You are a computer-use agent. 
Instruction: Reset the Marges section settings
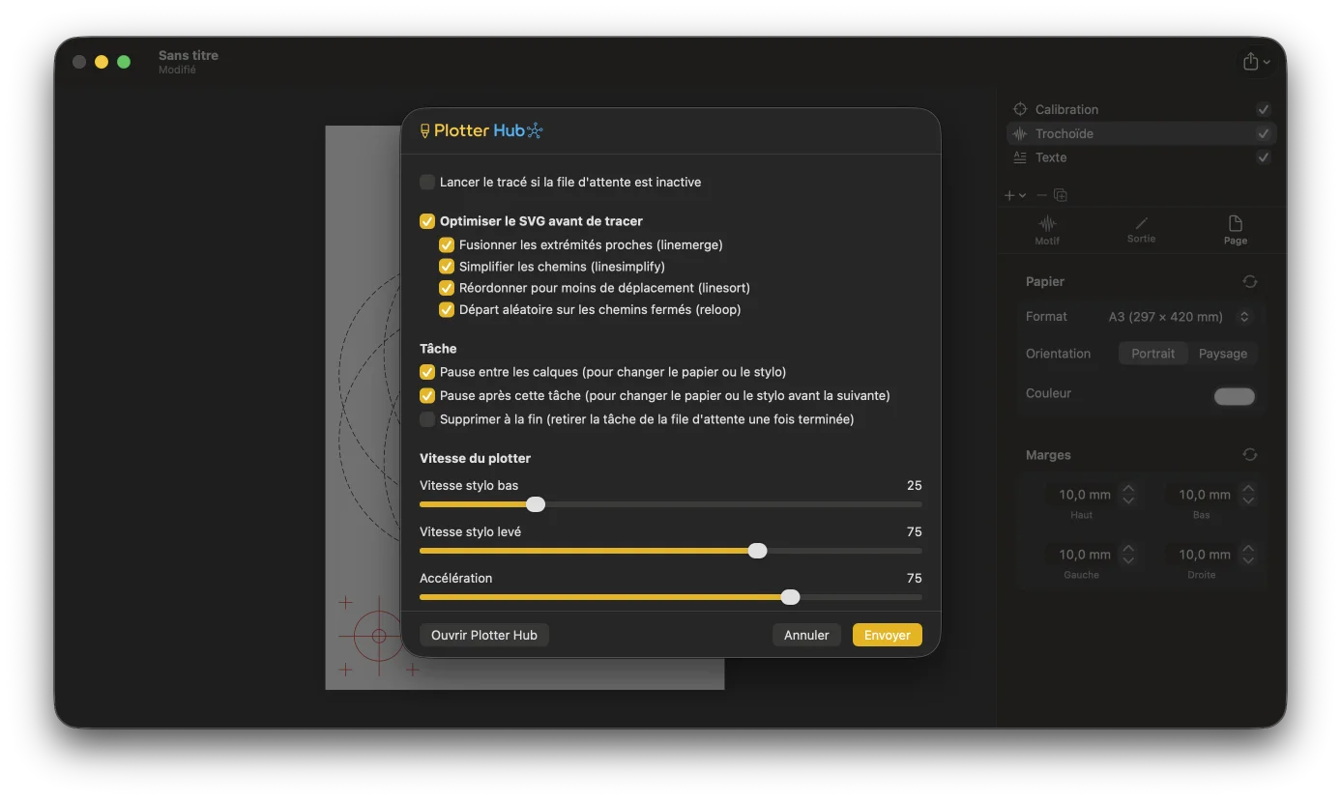pos(1250,455)
